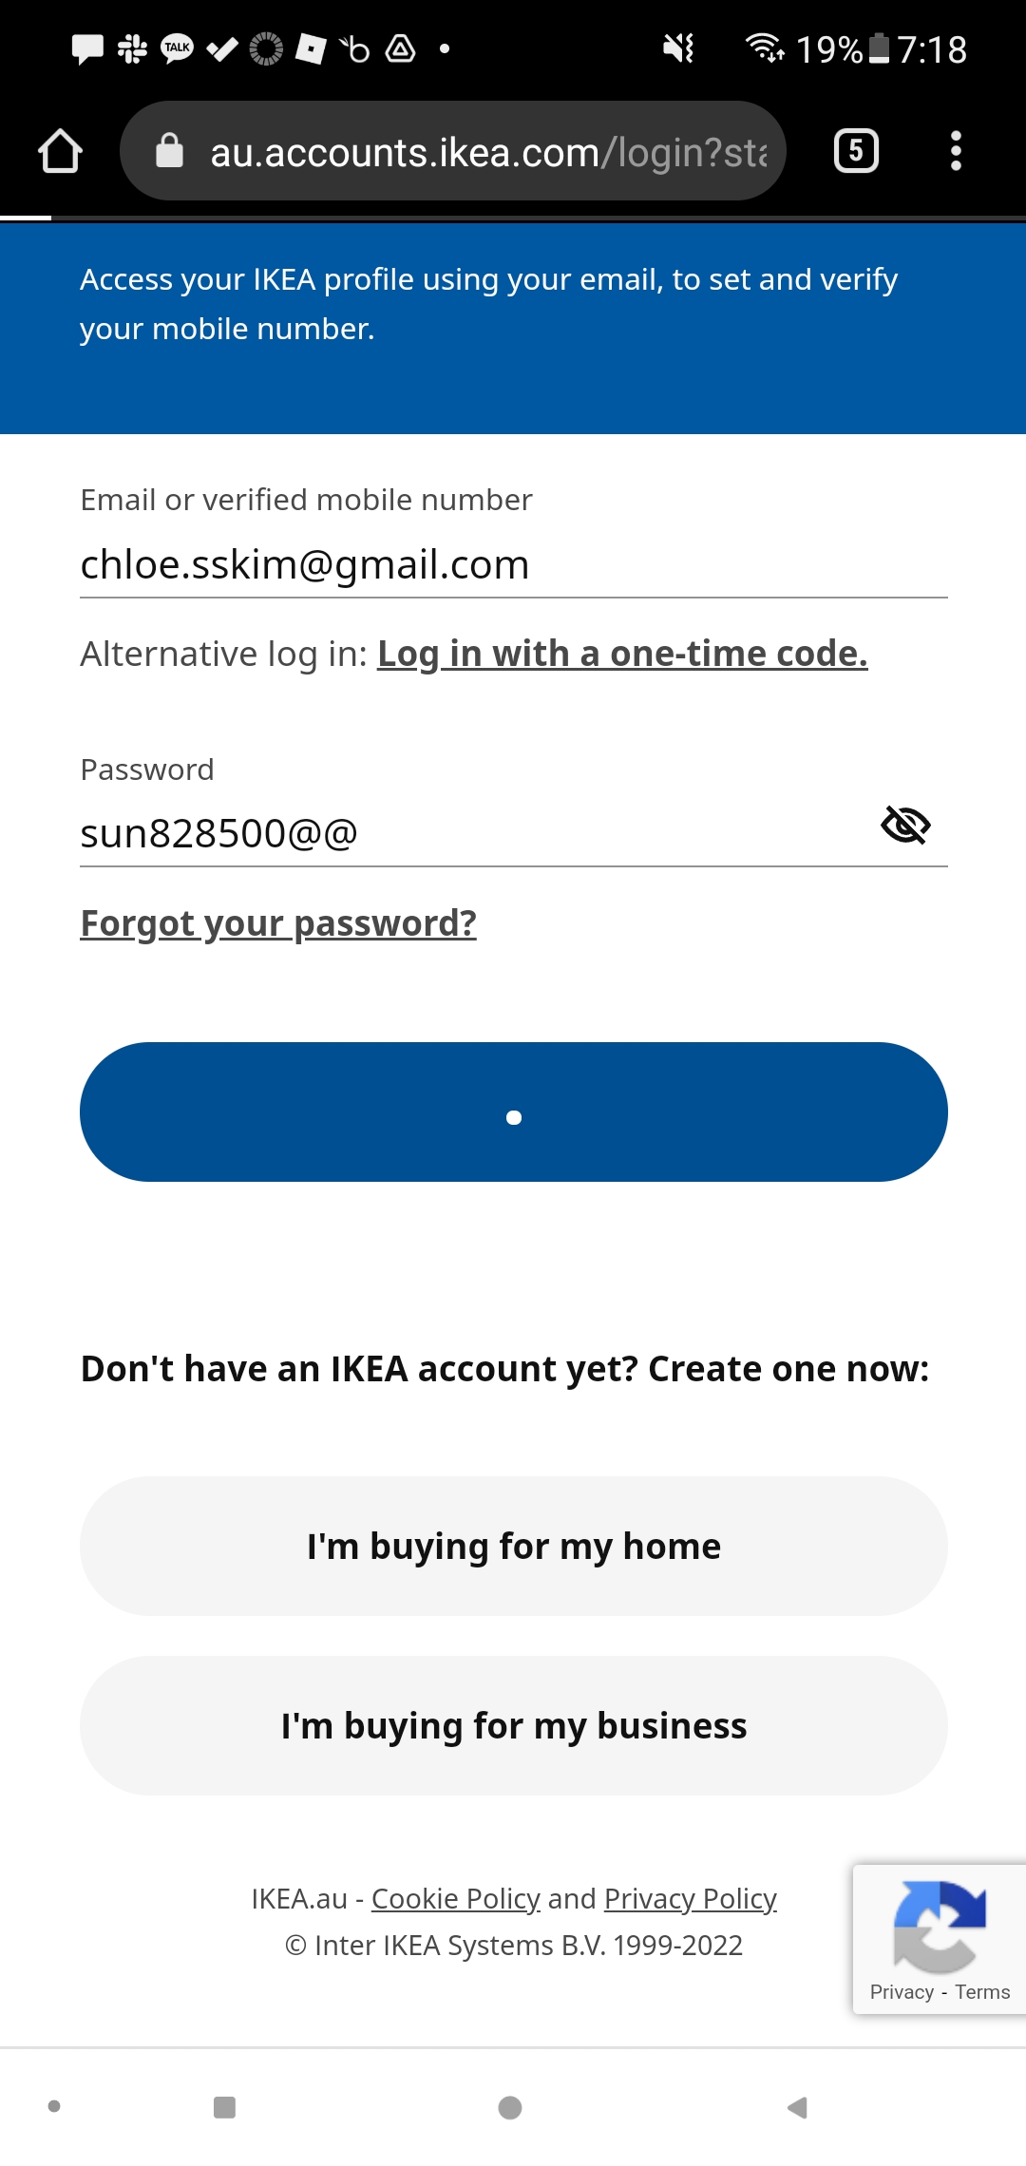
Task: Open the "Forgot your password?" link
Action: coord(278,923)
